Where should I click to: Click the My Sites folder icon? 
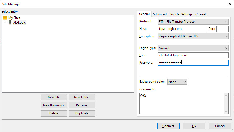pos(5,18)
